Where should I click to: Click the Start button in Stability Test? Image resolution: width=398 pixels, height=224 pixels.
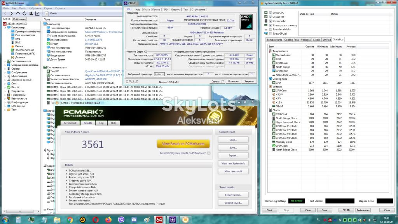pyautogui.click(x=269, y=210)
